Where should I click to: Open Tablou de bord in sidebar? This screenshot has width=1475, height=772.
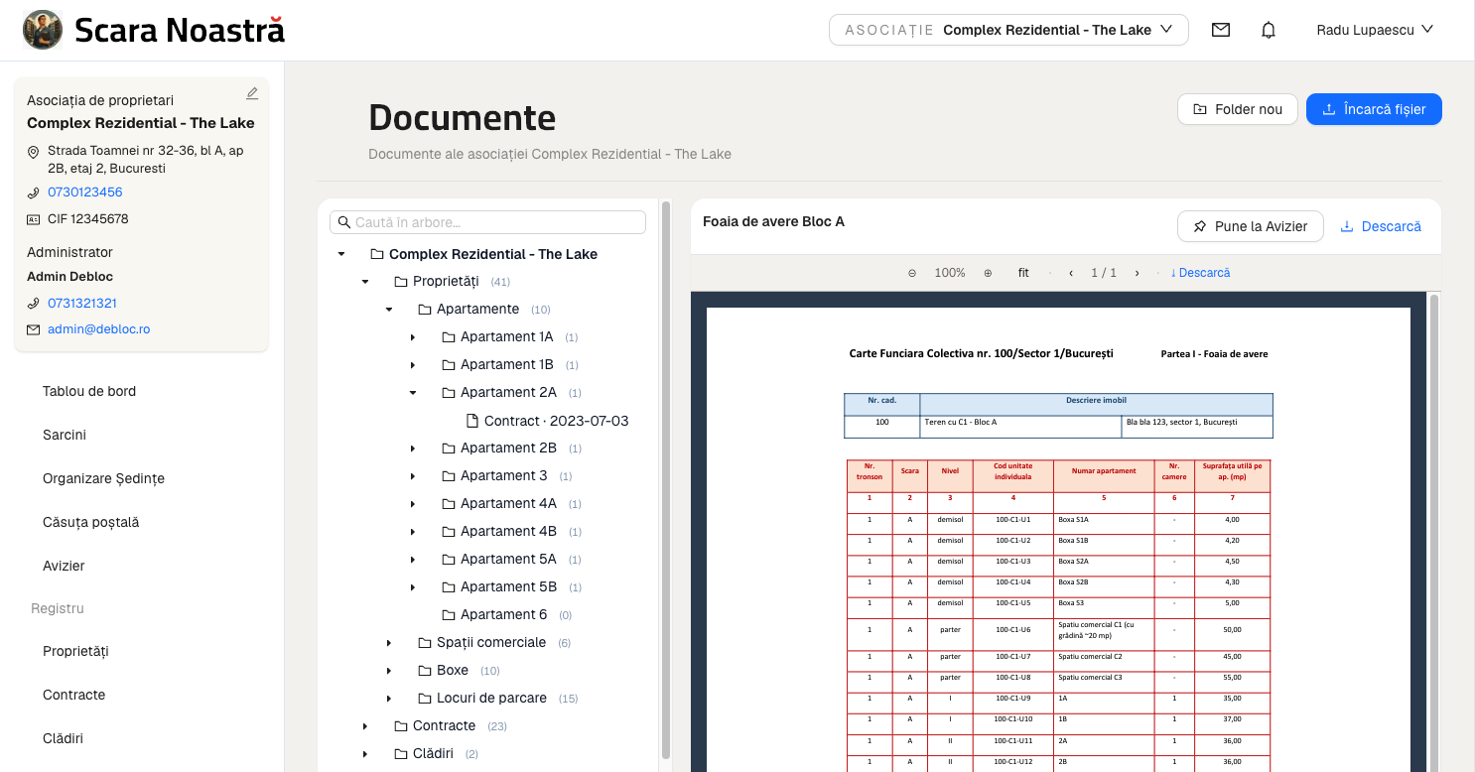click(x=89, y=391)
